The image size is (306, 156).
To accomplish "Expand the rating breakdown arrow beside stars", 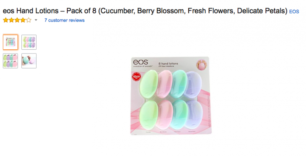I will tap(36, 20).
